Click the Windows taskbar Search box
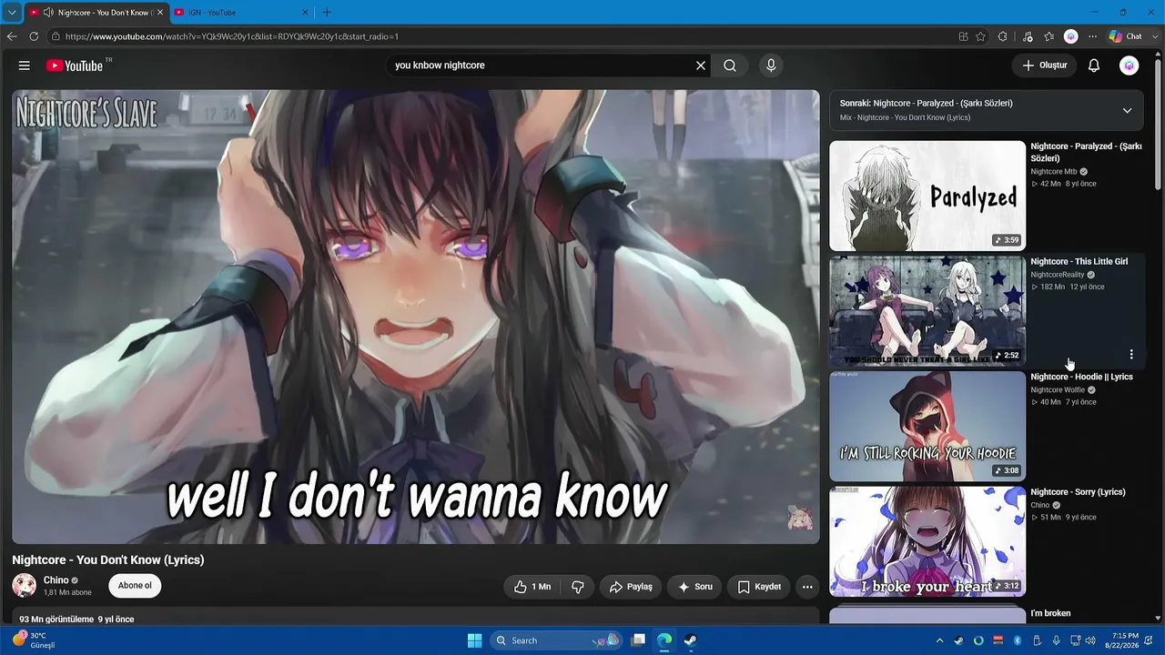Image resolution: width=1165 pixels, height=655 pixels. [556, 640]
